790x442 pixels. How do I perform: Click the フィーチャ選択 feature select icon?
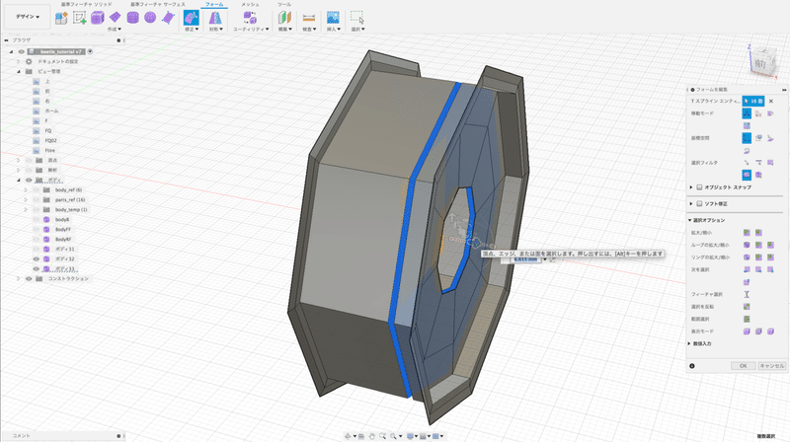(747, 294)
